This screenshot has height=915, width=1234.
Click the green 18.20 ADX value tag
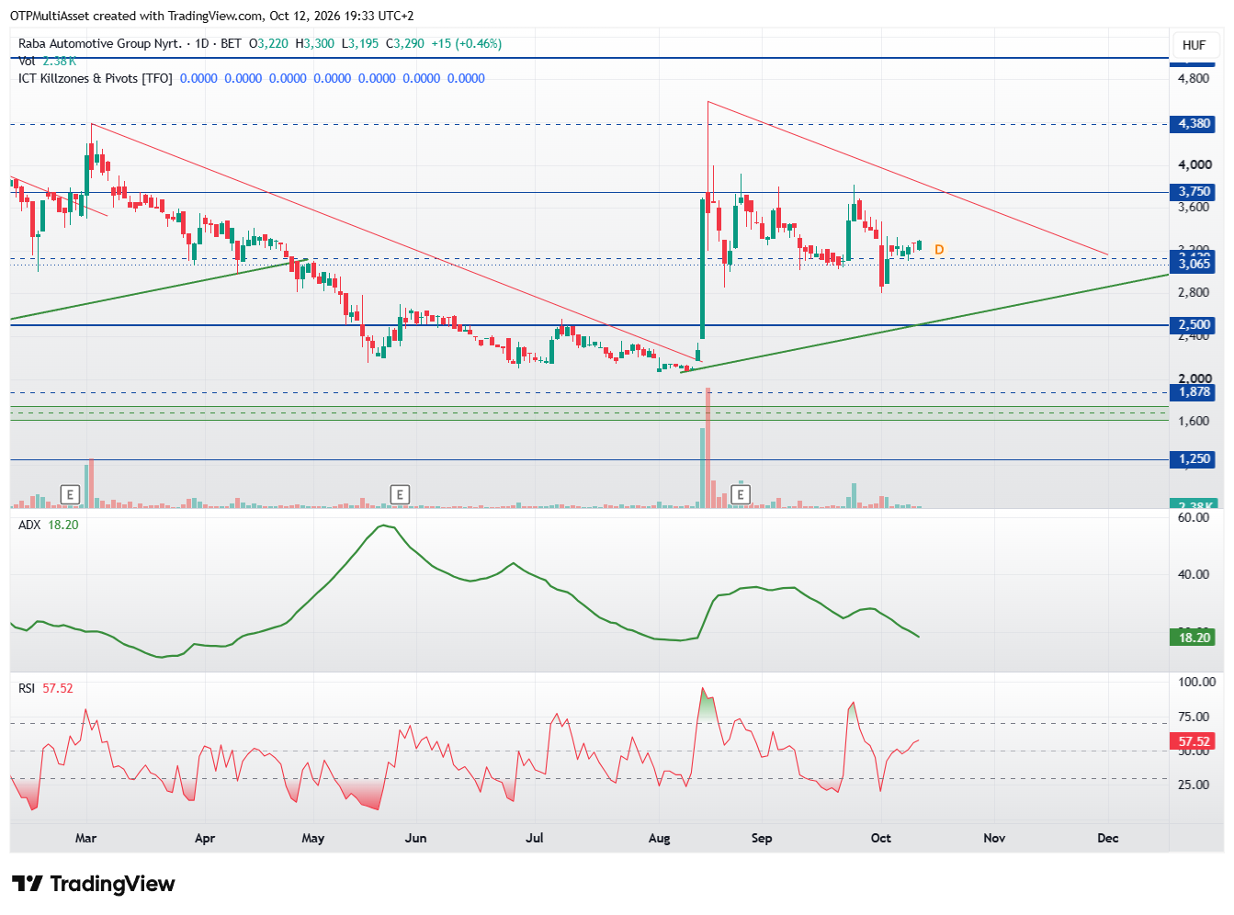tap(1193, 638)
